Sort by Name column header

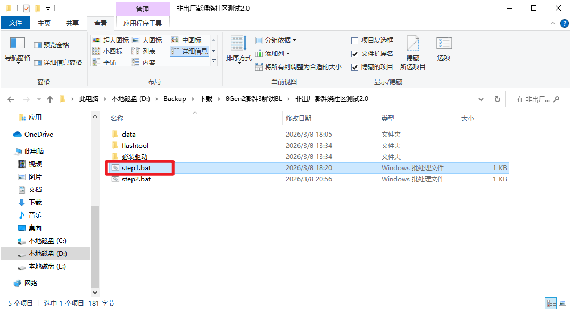(x=195, y=118)
